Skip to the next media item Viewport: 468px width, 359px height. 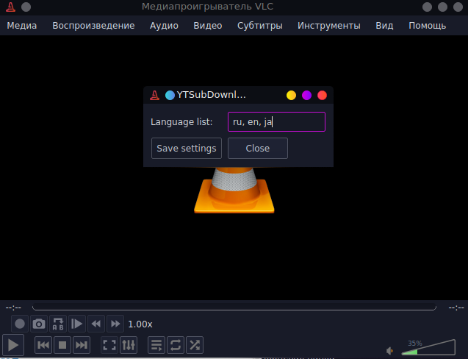(x=81, y=345)
